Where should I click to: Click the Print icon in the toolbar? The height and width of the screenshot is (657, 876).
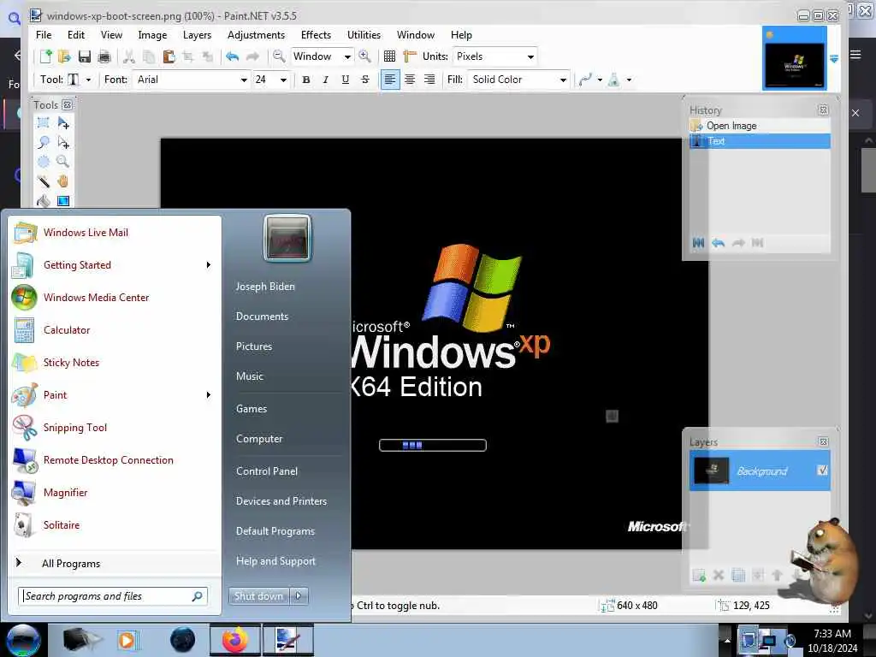pyautogui.click(x=104, y=56)
